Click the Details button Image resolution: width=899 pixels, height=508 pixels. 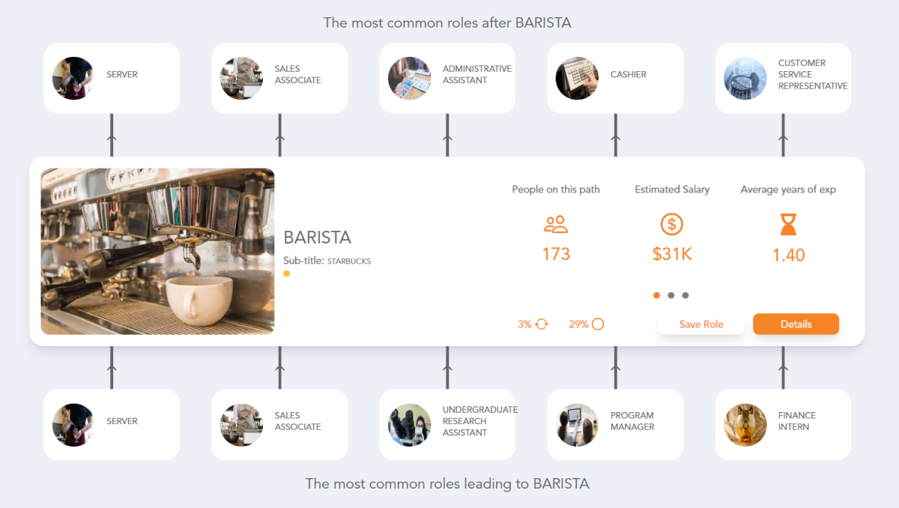pyautogui.click(x=796, y=324)
